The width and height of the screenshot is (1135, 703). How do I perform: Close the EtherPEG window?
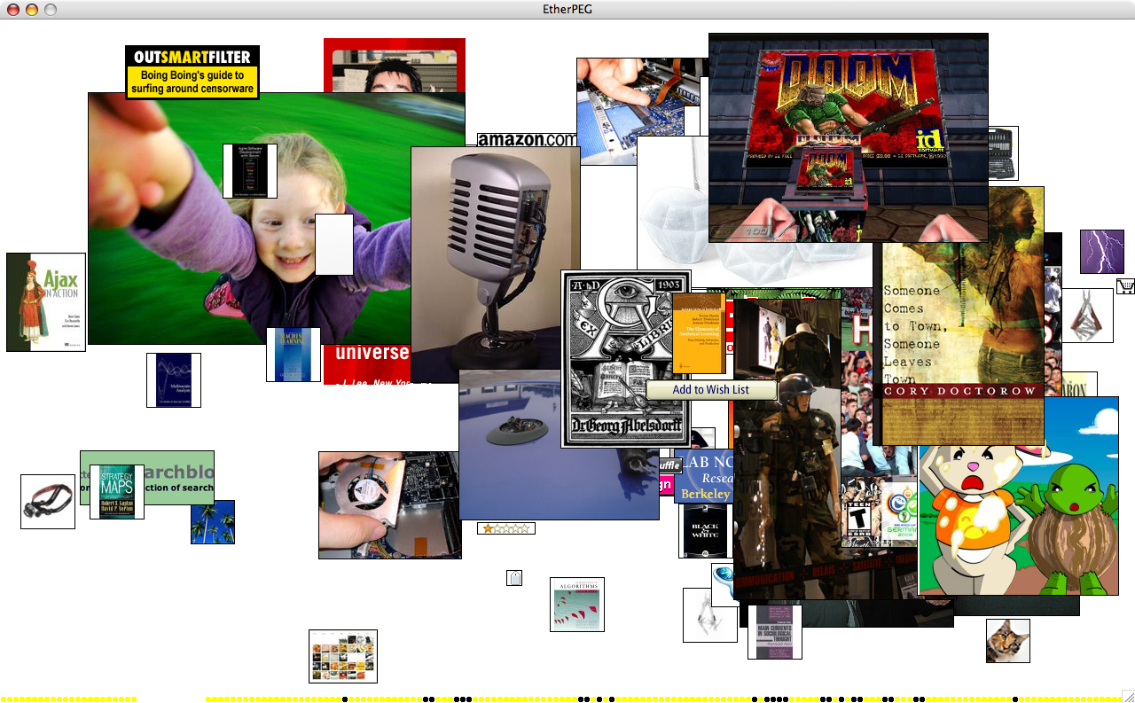coord(12,10)
